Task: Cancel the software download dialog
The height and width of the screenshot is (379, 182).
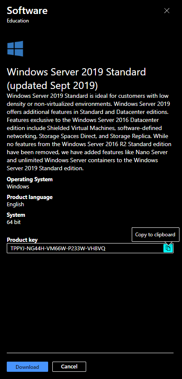Action: 69,367
